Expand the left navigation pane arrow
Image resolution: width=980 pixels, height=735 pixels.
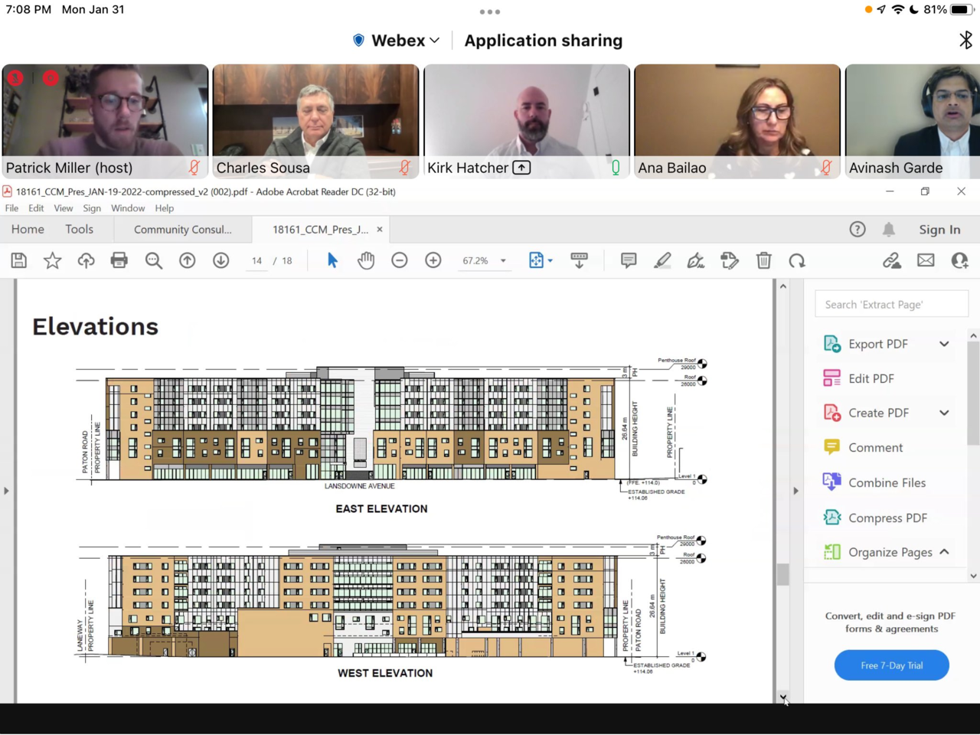point(7,491)
